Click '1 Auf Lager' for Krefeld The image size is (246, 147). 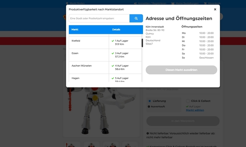121,41
